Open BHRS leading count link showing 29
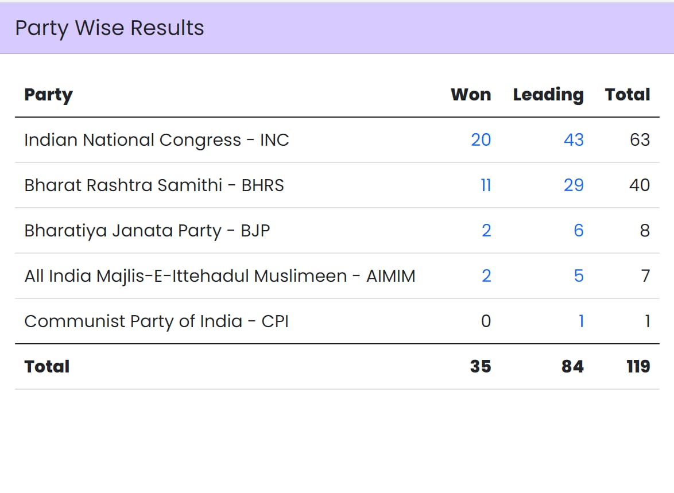The height and width of the screenshot is (493, 674). [574, 185]
